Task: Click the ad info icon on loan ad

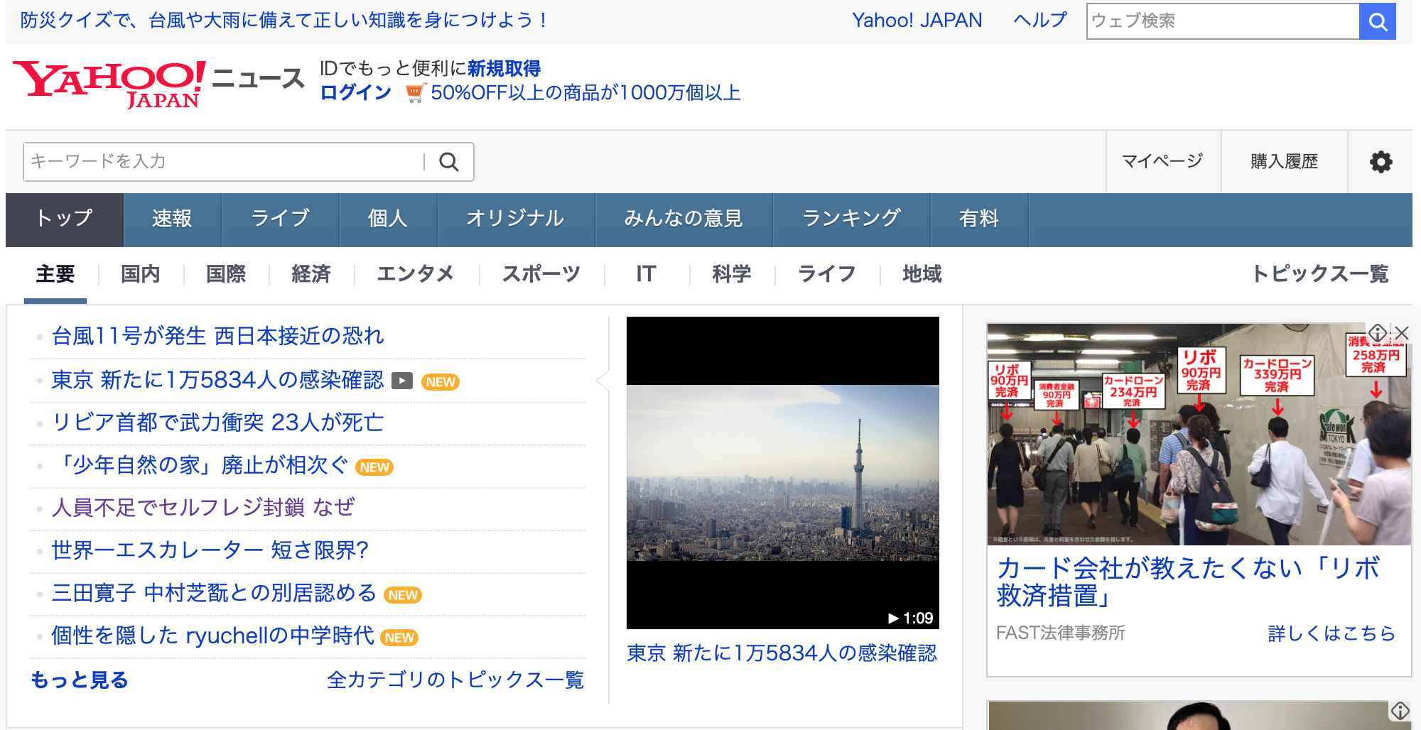Action: (x=1377, y=332)
